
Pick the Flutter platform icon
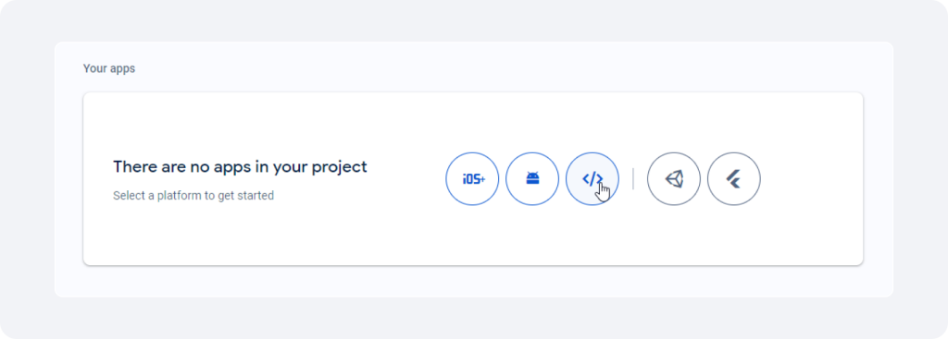[x=734, y=179]
